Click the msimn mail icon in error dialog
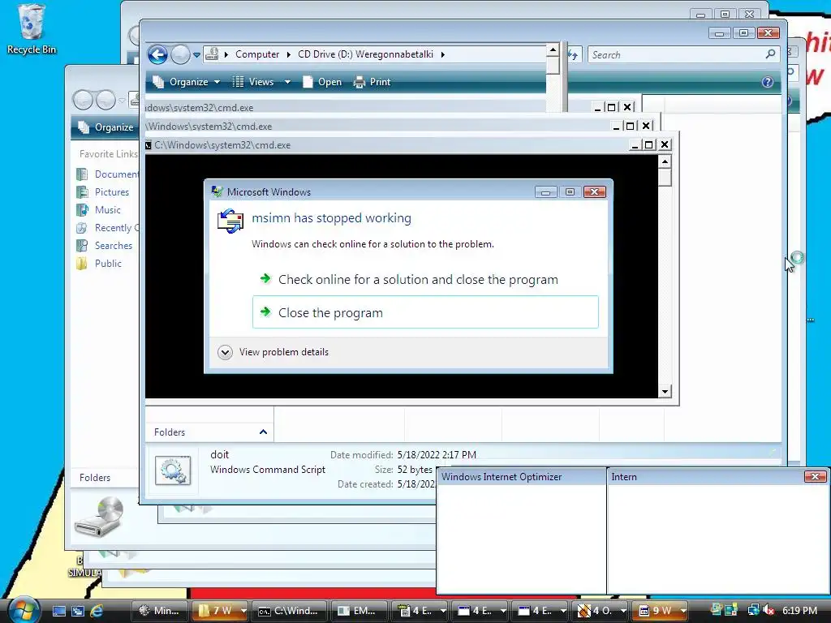831x623 pixels. point(230,221)
